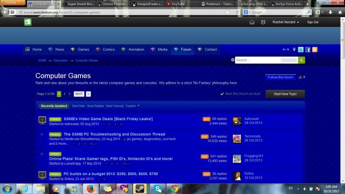The image size is (345, 194).
Task: Open the 'This forum' search scope selector
Action: point(289,60)
